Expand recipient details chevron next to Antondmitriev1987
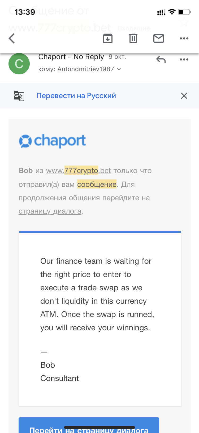Viewport: 199px width, 433px height. coord(119,69)
